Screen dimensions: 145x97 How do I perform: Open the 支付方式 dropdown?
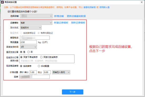point(31,28)
